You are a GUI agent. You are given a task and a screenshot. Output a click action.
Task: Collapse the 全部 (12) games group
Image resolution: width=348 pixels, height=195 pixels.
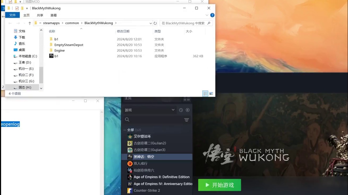tap(125, 130)
